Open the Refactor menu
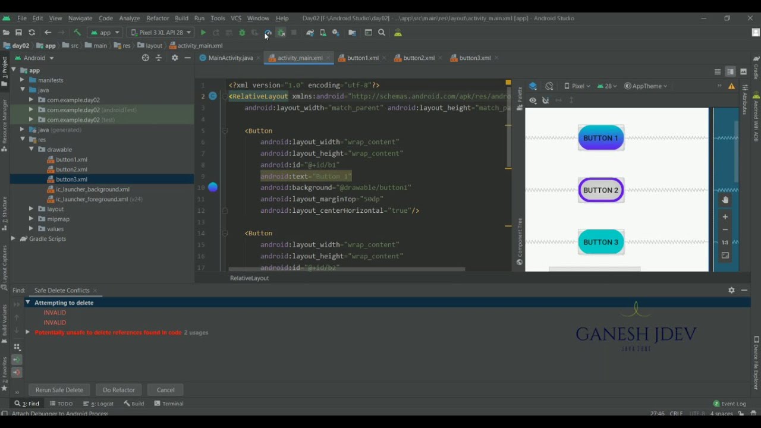 158,18
